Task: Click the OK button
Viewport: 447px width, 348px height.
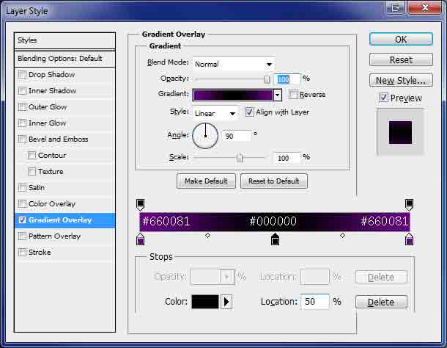Action: 401,39
